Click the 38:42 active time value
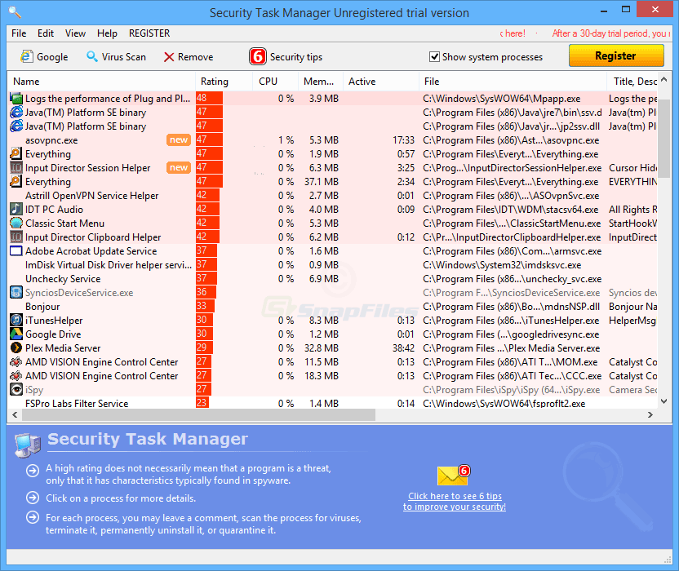Screen dimensions: 679x571 tap(404, 348)
